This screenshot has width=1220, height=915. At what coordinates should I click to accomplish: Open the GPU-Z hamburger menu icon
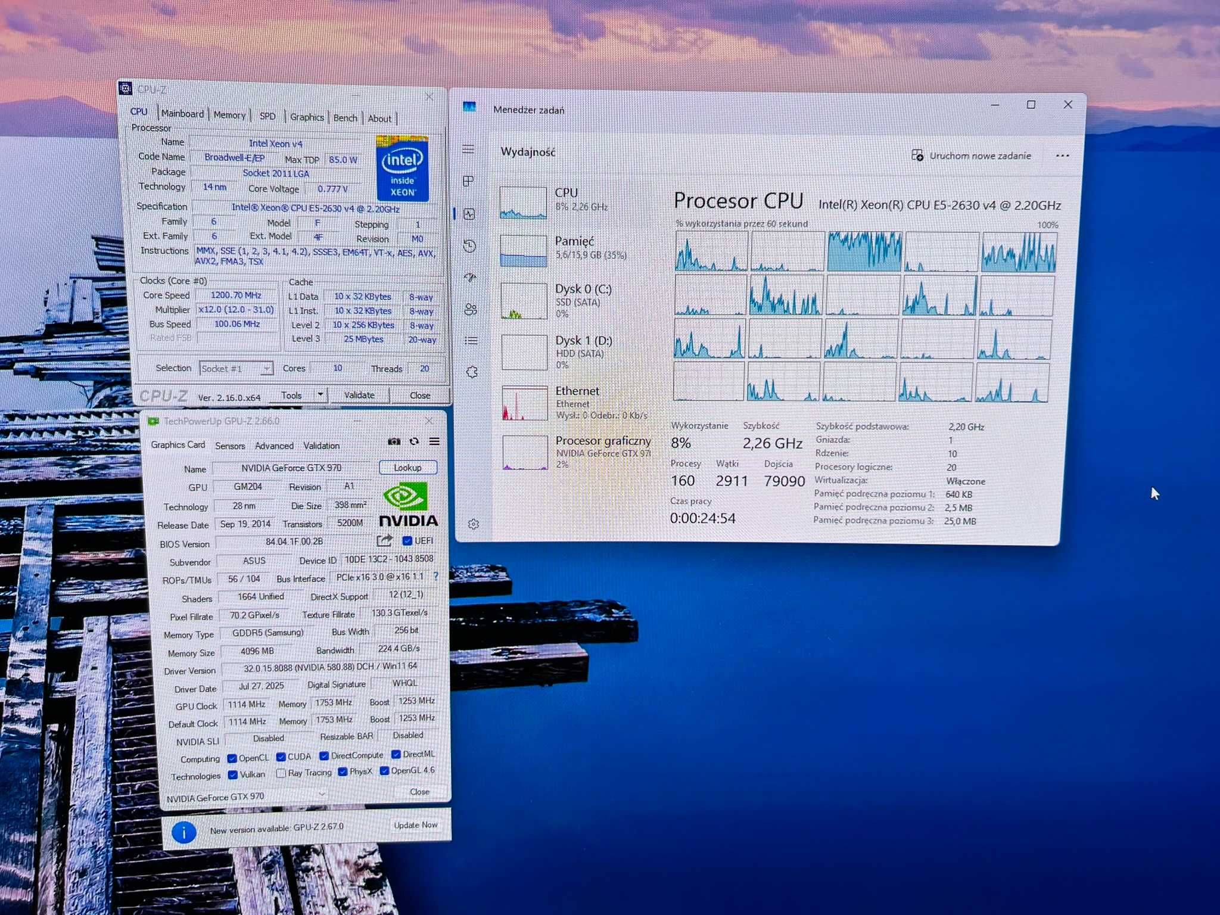[434, 441]
